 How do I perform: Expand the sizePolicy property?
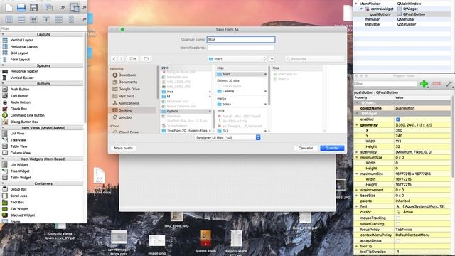point(357,152)
